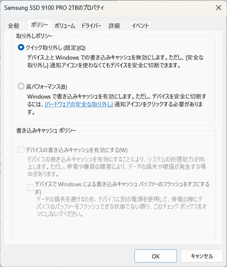Image resolution: width=227 pixels, height=267 pixels.
Task: Close the Samsung SSD properties dialog
Action: (219, 8)
